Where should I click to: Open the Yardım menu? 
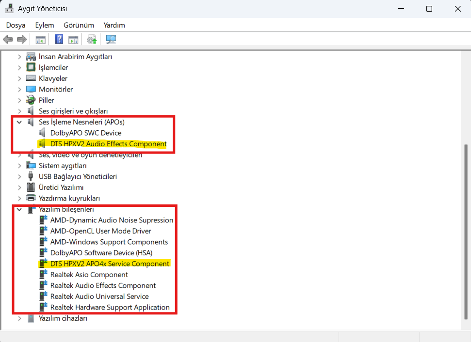pos(114,25)
